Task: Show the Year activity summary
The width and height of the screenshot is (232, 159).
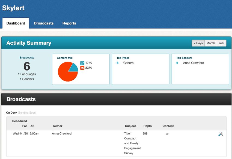Action: coord(222,43)
